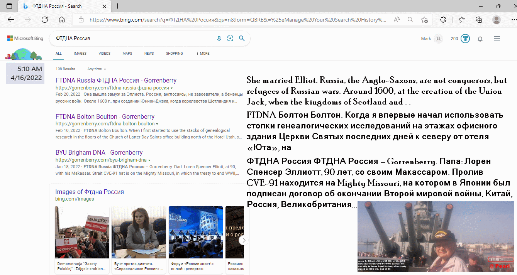Click the 200 rewards points number
Image resolution: width=517 pixels, height=275 pixels.
454,39
